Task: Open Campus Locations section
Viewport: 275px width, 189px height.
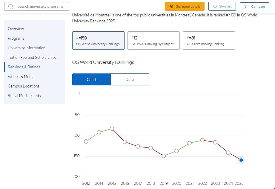Action: (24, 86)
